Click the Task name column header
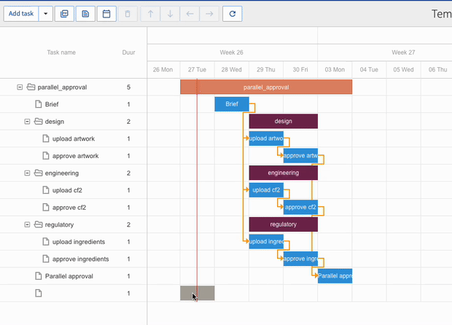The height and width of the screenshot is (325, 452). (x=61, y=52)
